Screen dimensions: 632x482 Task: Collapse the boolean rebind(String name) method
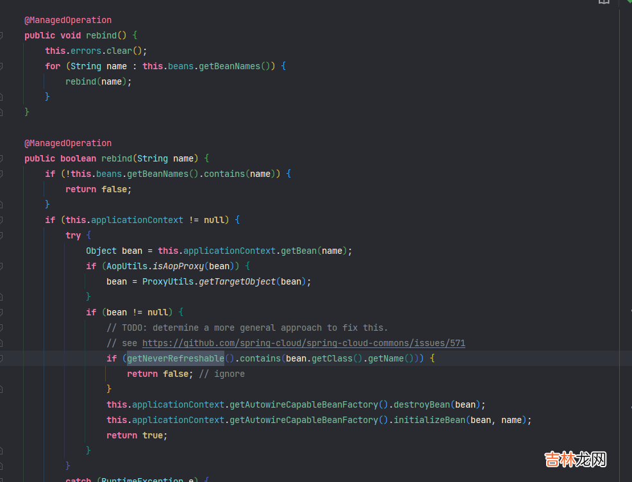coord(1,158)
